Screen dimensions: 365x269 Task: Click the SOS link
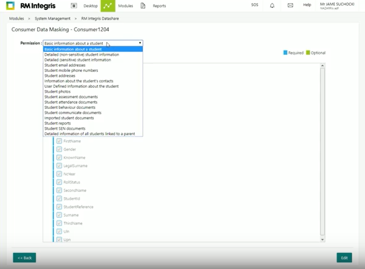pyautogui.click(x=255, y=5)
